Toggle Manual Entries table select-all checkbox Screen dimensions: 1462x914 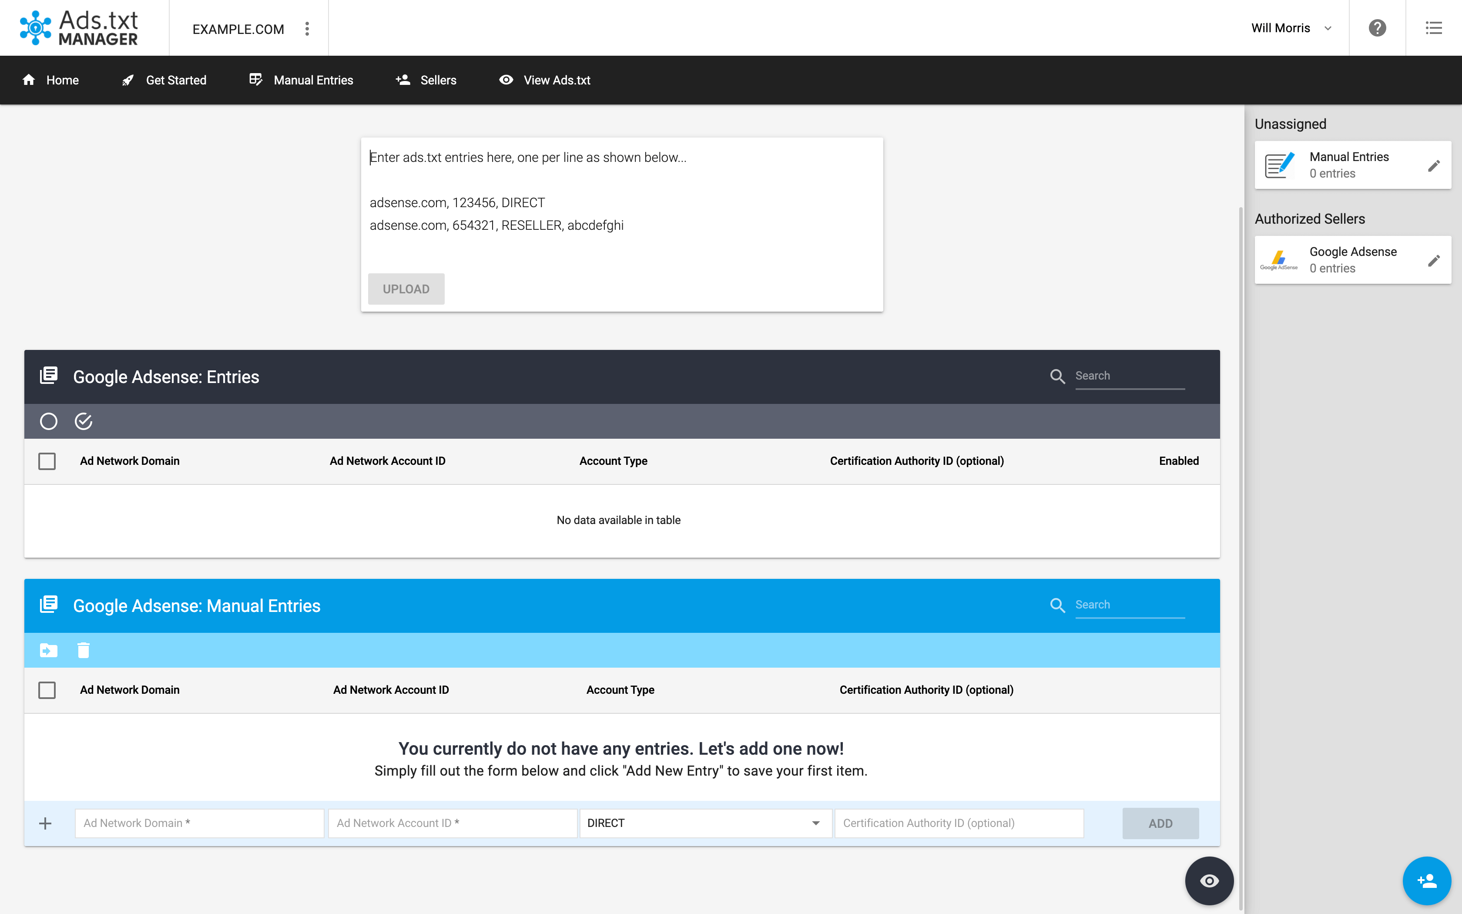(x=47, y=690)
